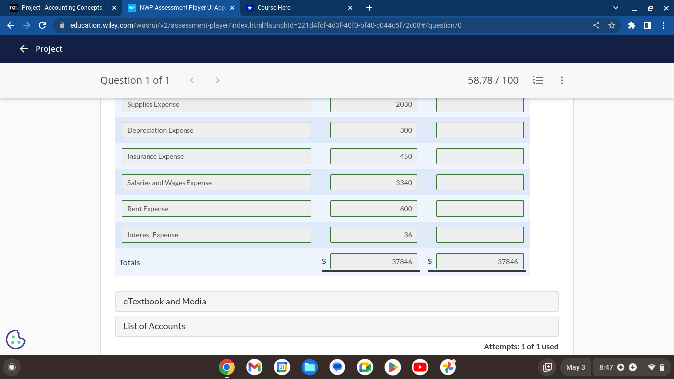Click the Supplies Expense amount field
This screenshot has height=379, width=674.
pos(374,104)
